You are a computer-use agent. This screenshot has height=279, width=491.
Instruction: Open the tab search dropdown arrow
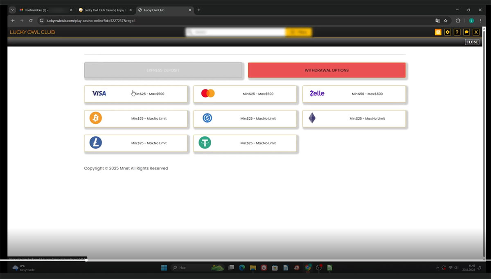click(x=13, y=10)
